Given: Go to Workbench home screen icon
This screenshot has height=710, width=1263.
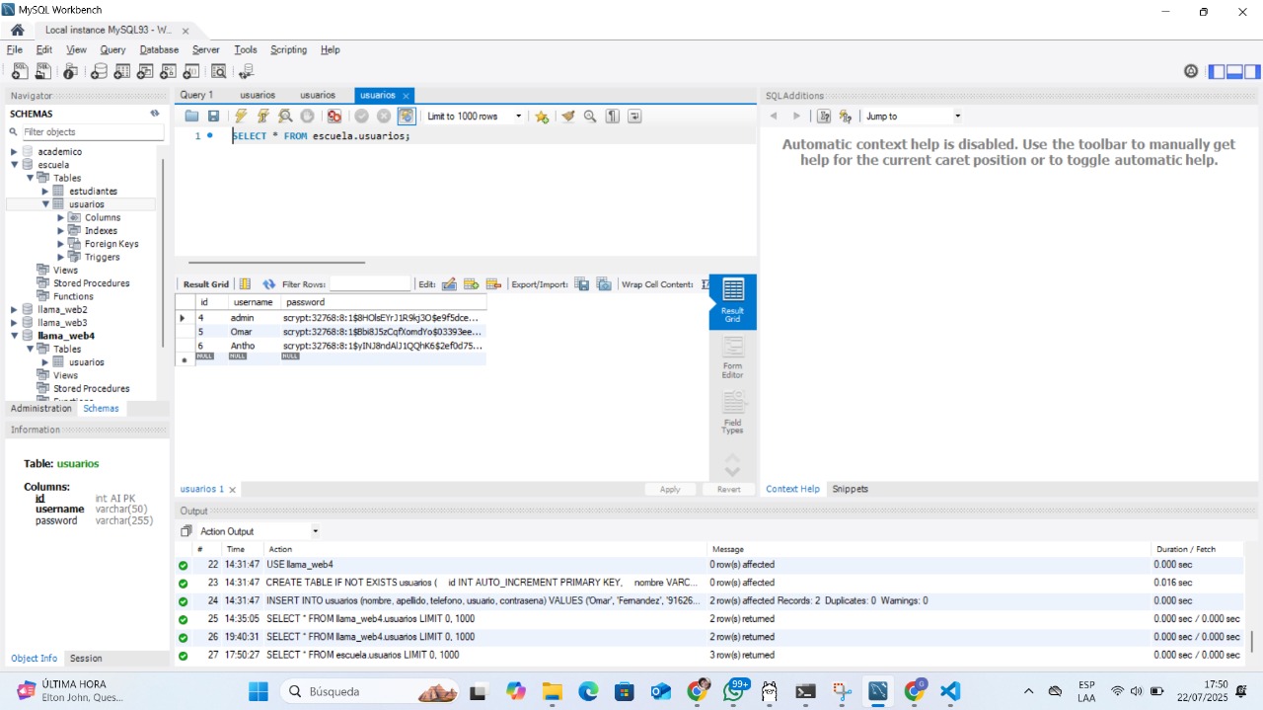Looking at the screenshot, I should [17, 30].
